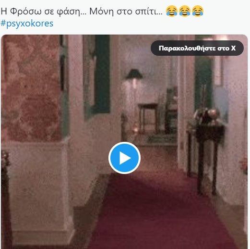Play the embedded tweet video
Screen dimensions: 250x249
[124, 158]
